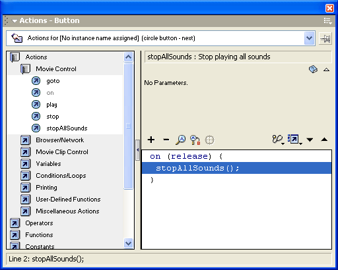Move selected action down with arrow

[310, 140]
